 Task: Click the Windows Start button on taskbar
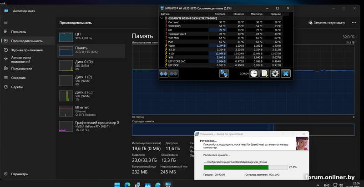coord(118,183)
